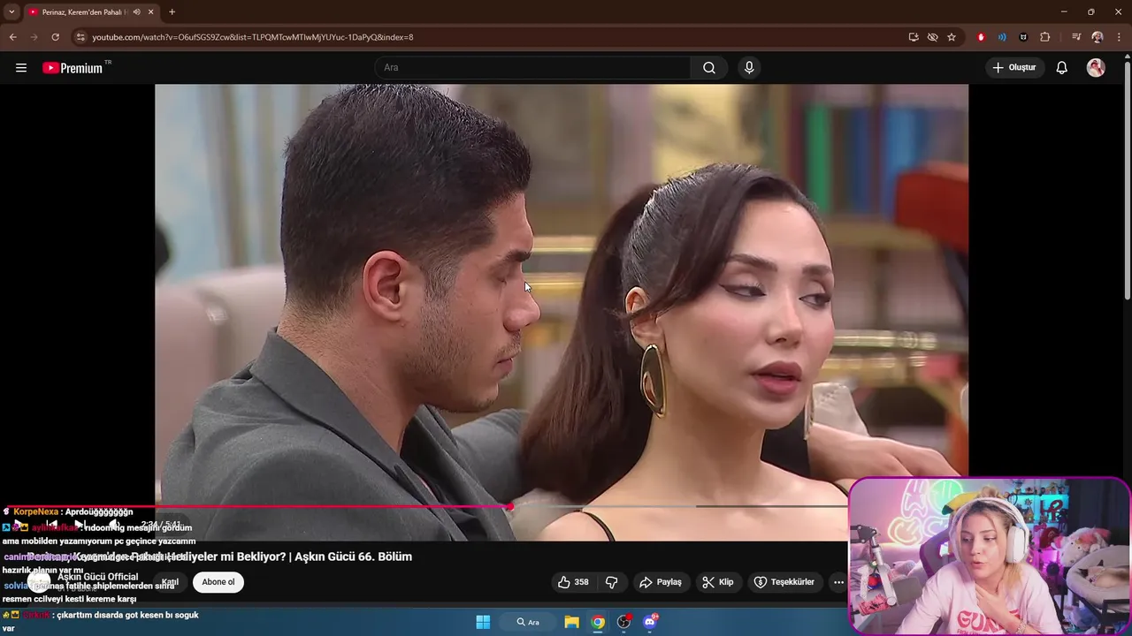
Task: Click the Abone ol subscribe button
Action: 218,582
